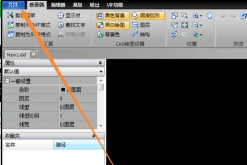Viewport: 247px width, 165px height.
Task: Open the 输出 ribbon tab
Action: (94, 5)
